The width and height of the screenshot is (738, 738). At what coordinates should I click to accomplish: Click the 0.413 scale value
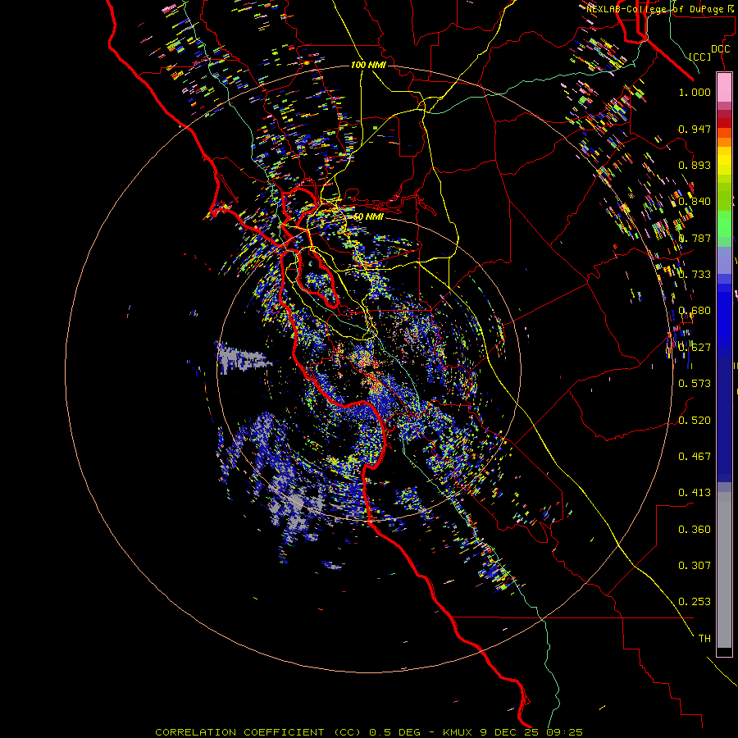tap(695, 493)
